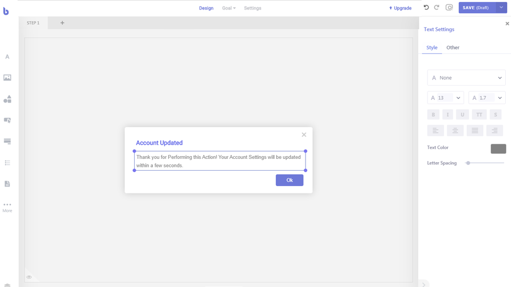Align text left
This screenshot has width=511, height=287.
click(x=435, y=131)
